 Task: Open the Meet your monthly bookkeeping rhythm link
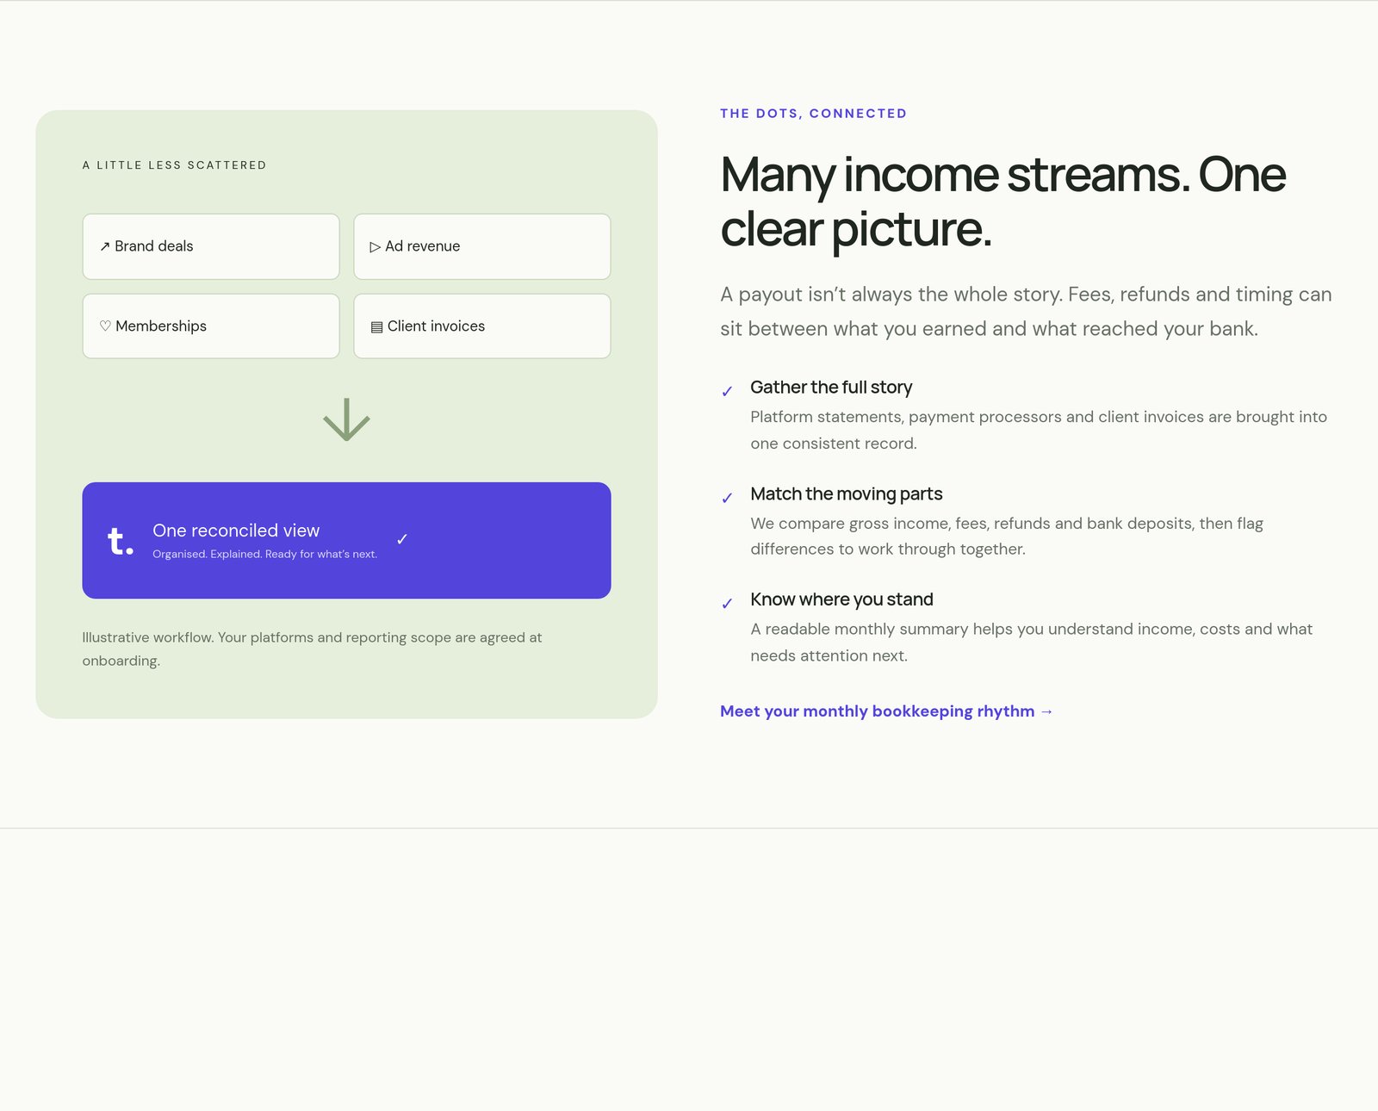[887, 711]
